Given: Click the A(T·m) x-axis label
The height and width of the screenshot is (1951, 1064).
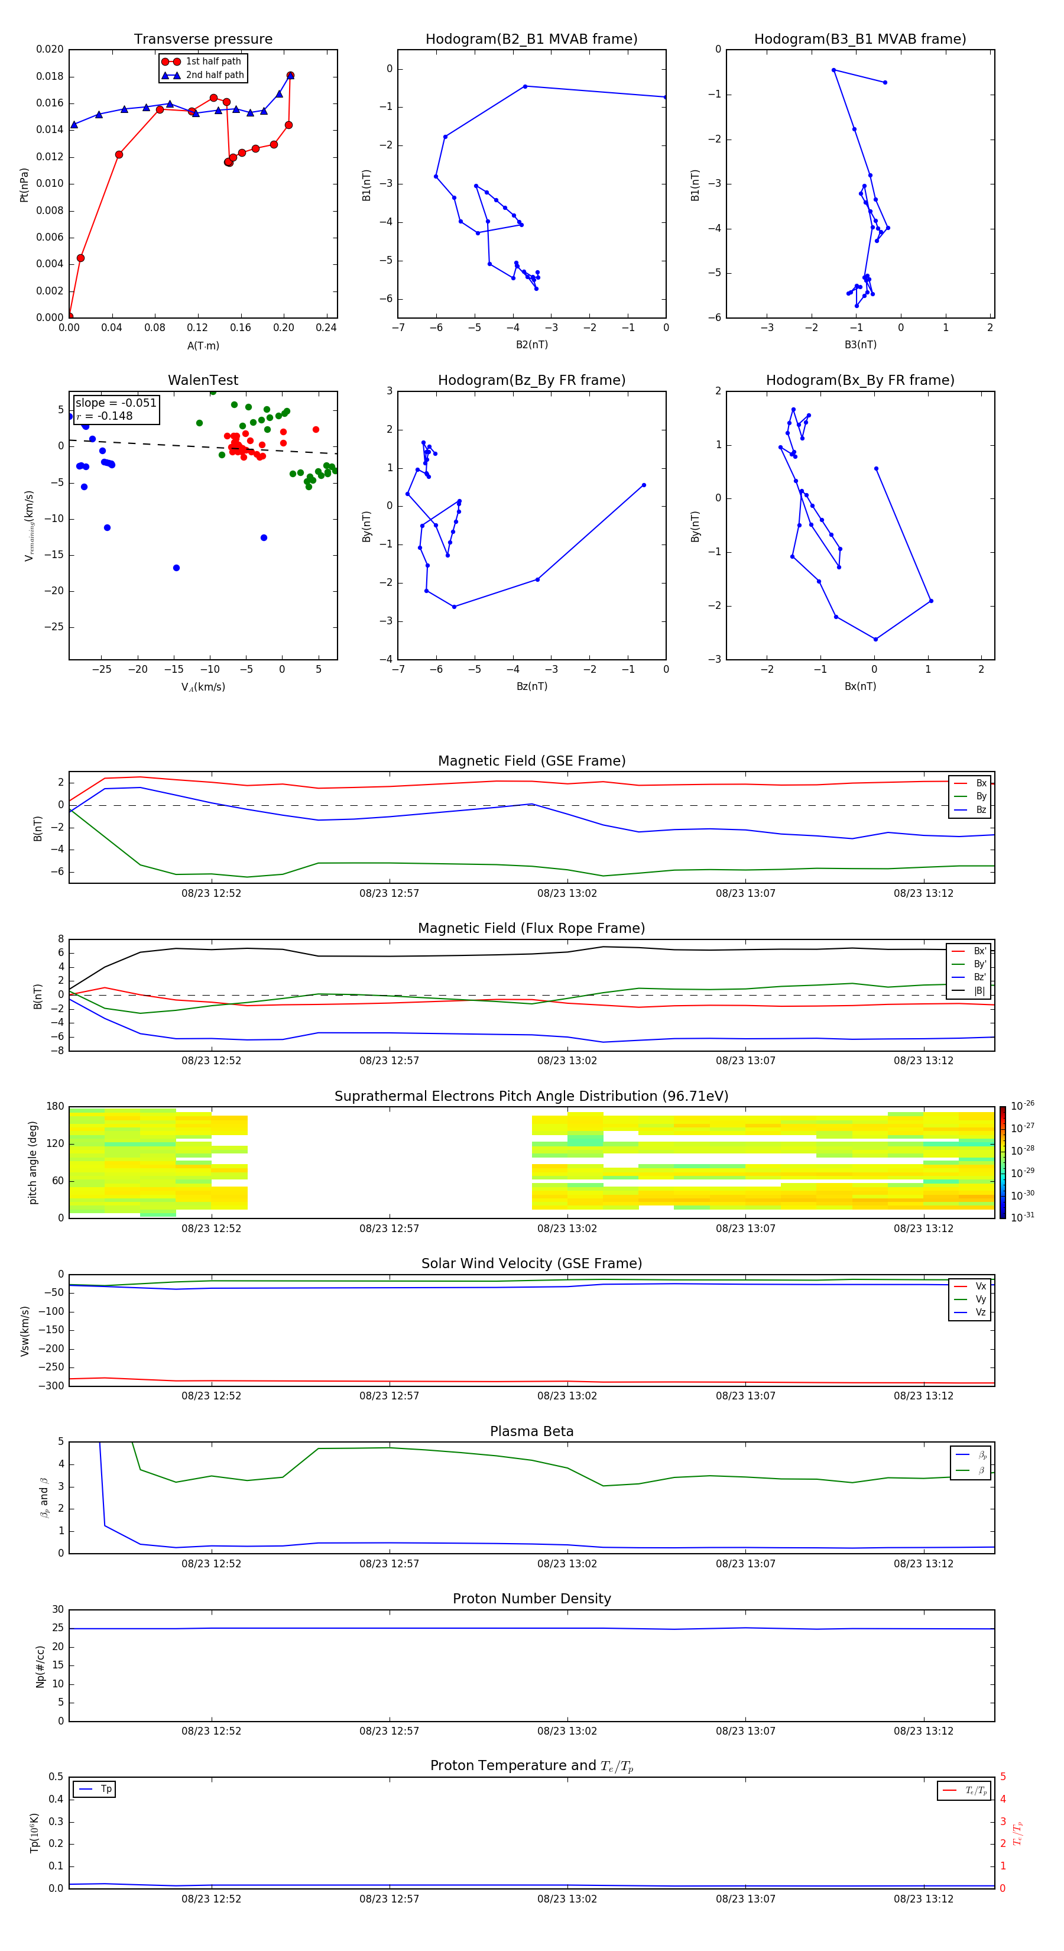Looking at the screenshot, I should tap(203, 345).
